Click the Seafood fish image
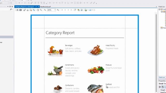The image size is (166, 93). click(x=95, y=89)
